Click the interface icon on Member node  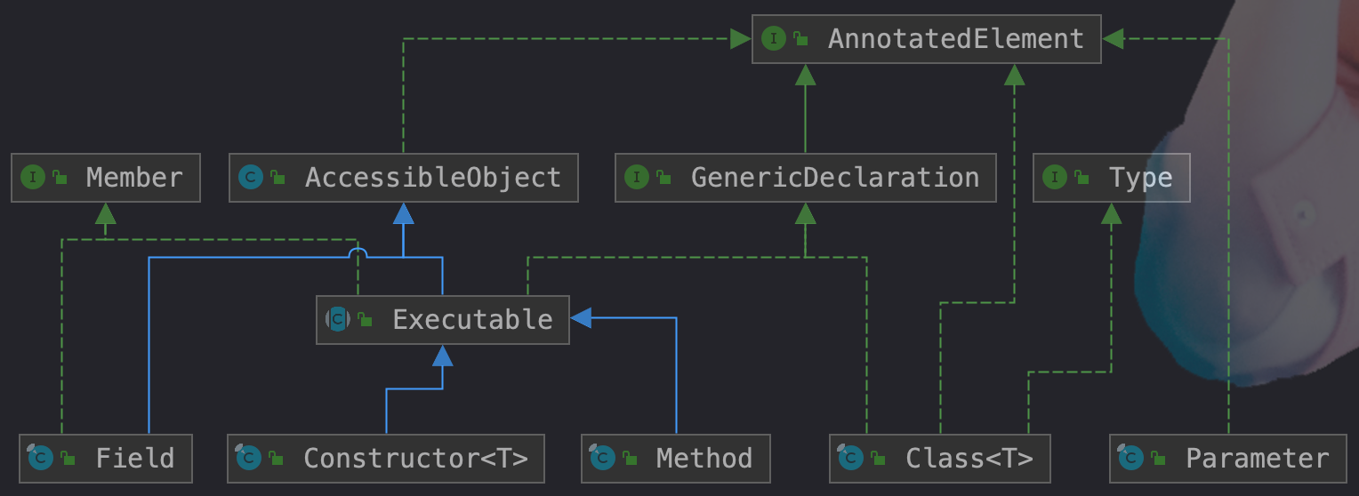coord(32,178)
